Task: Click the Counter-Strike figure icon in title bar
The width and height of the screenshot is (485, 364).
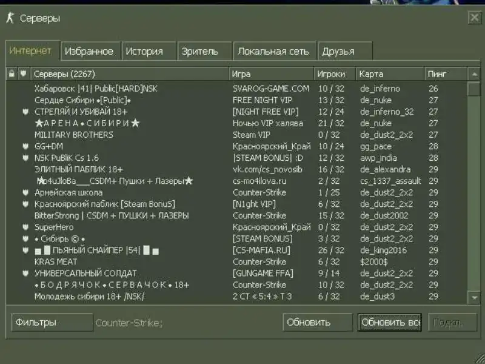Action: click(10, 18)
